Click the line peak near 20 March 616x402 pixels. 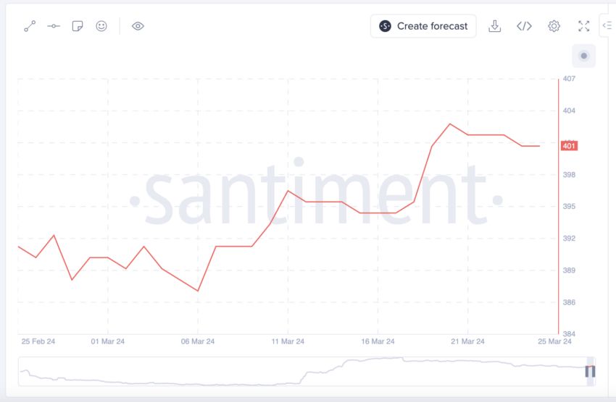(x=450, y=124)
